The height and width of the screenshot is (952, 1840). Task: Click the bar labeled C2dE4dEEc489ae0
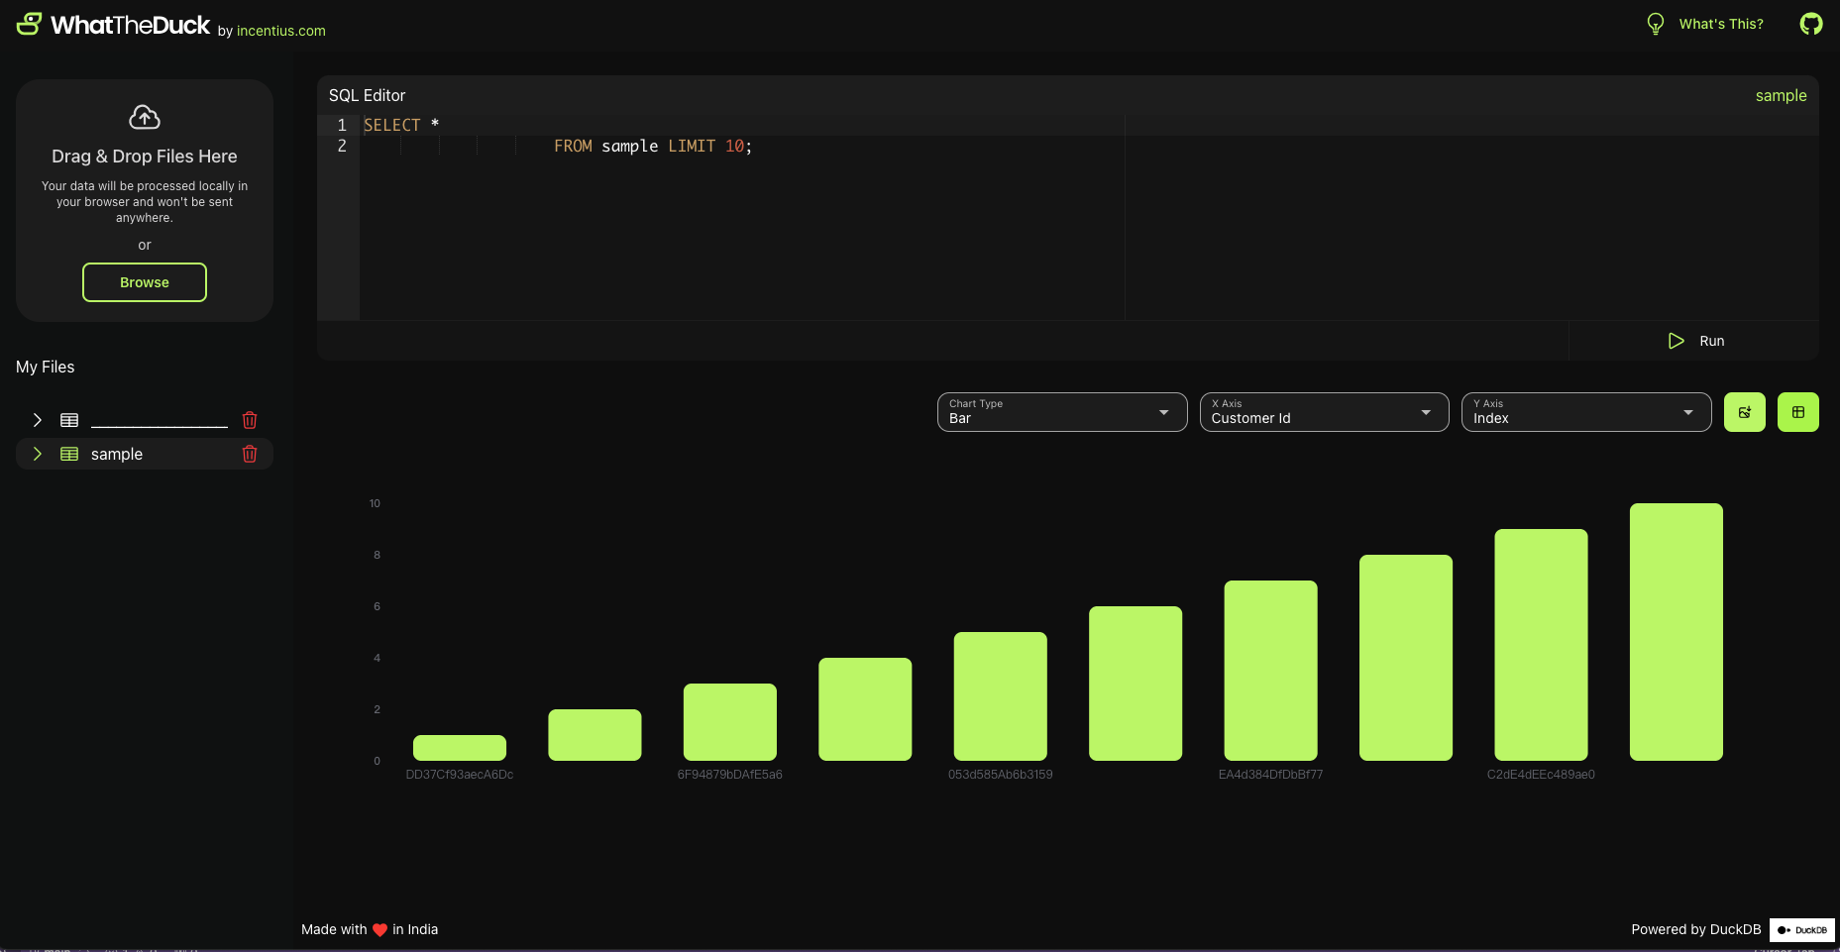point(1542,645)
